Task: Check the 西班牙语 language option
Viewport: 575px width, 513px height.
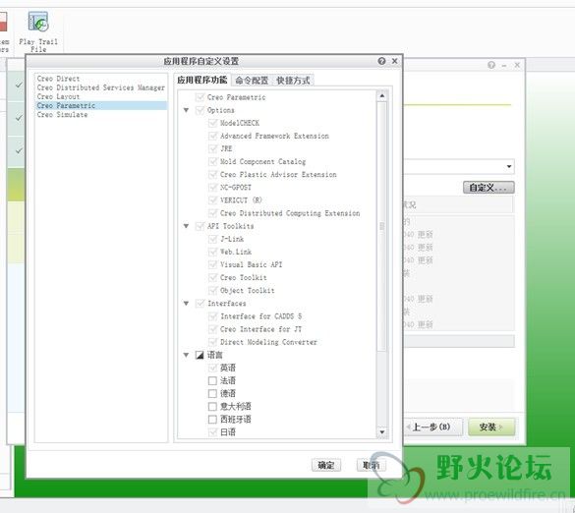Action: (212, 419)
